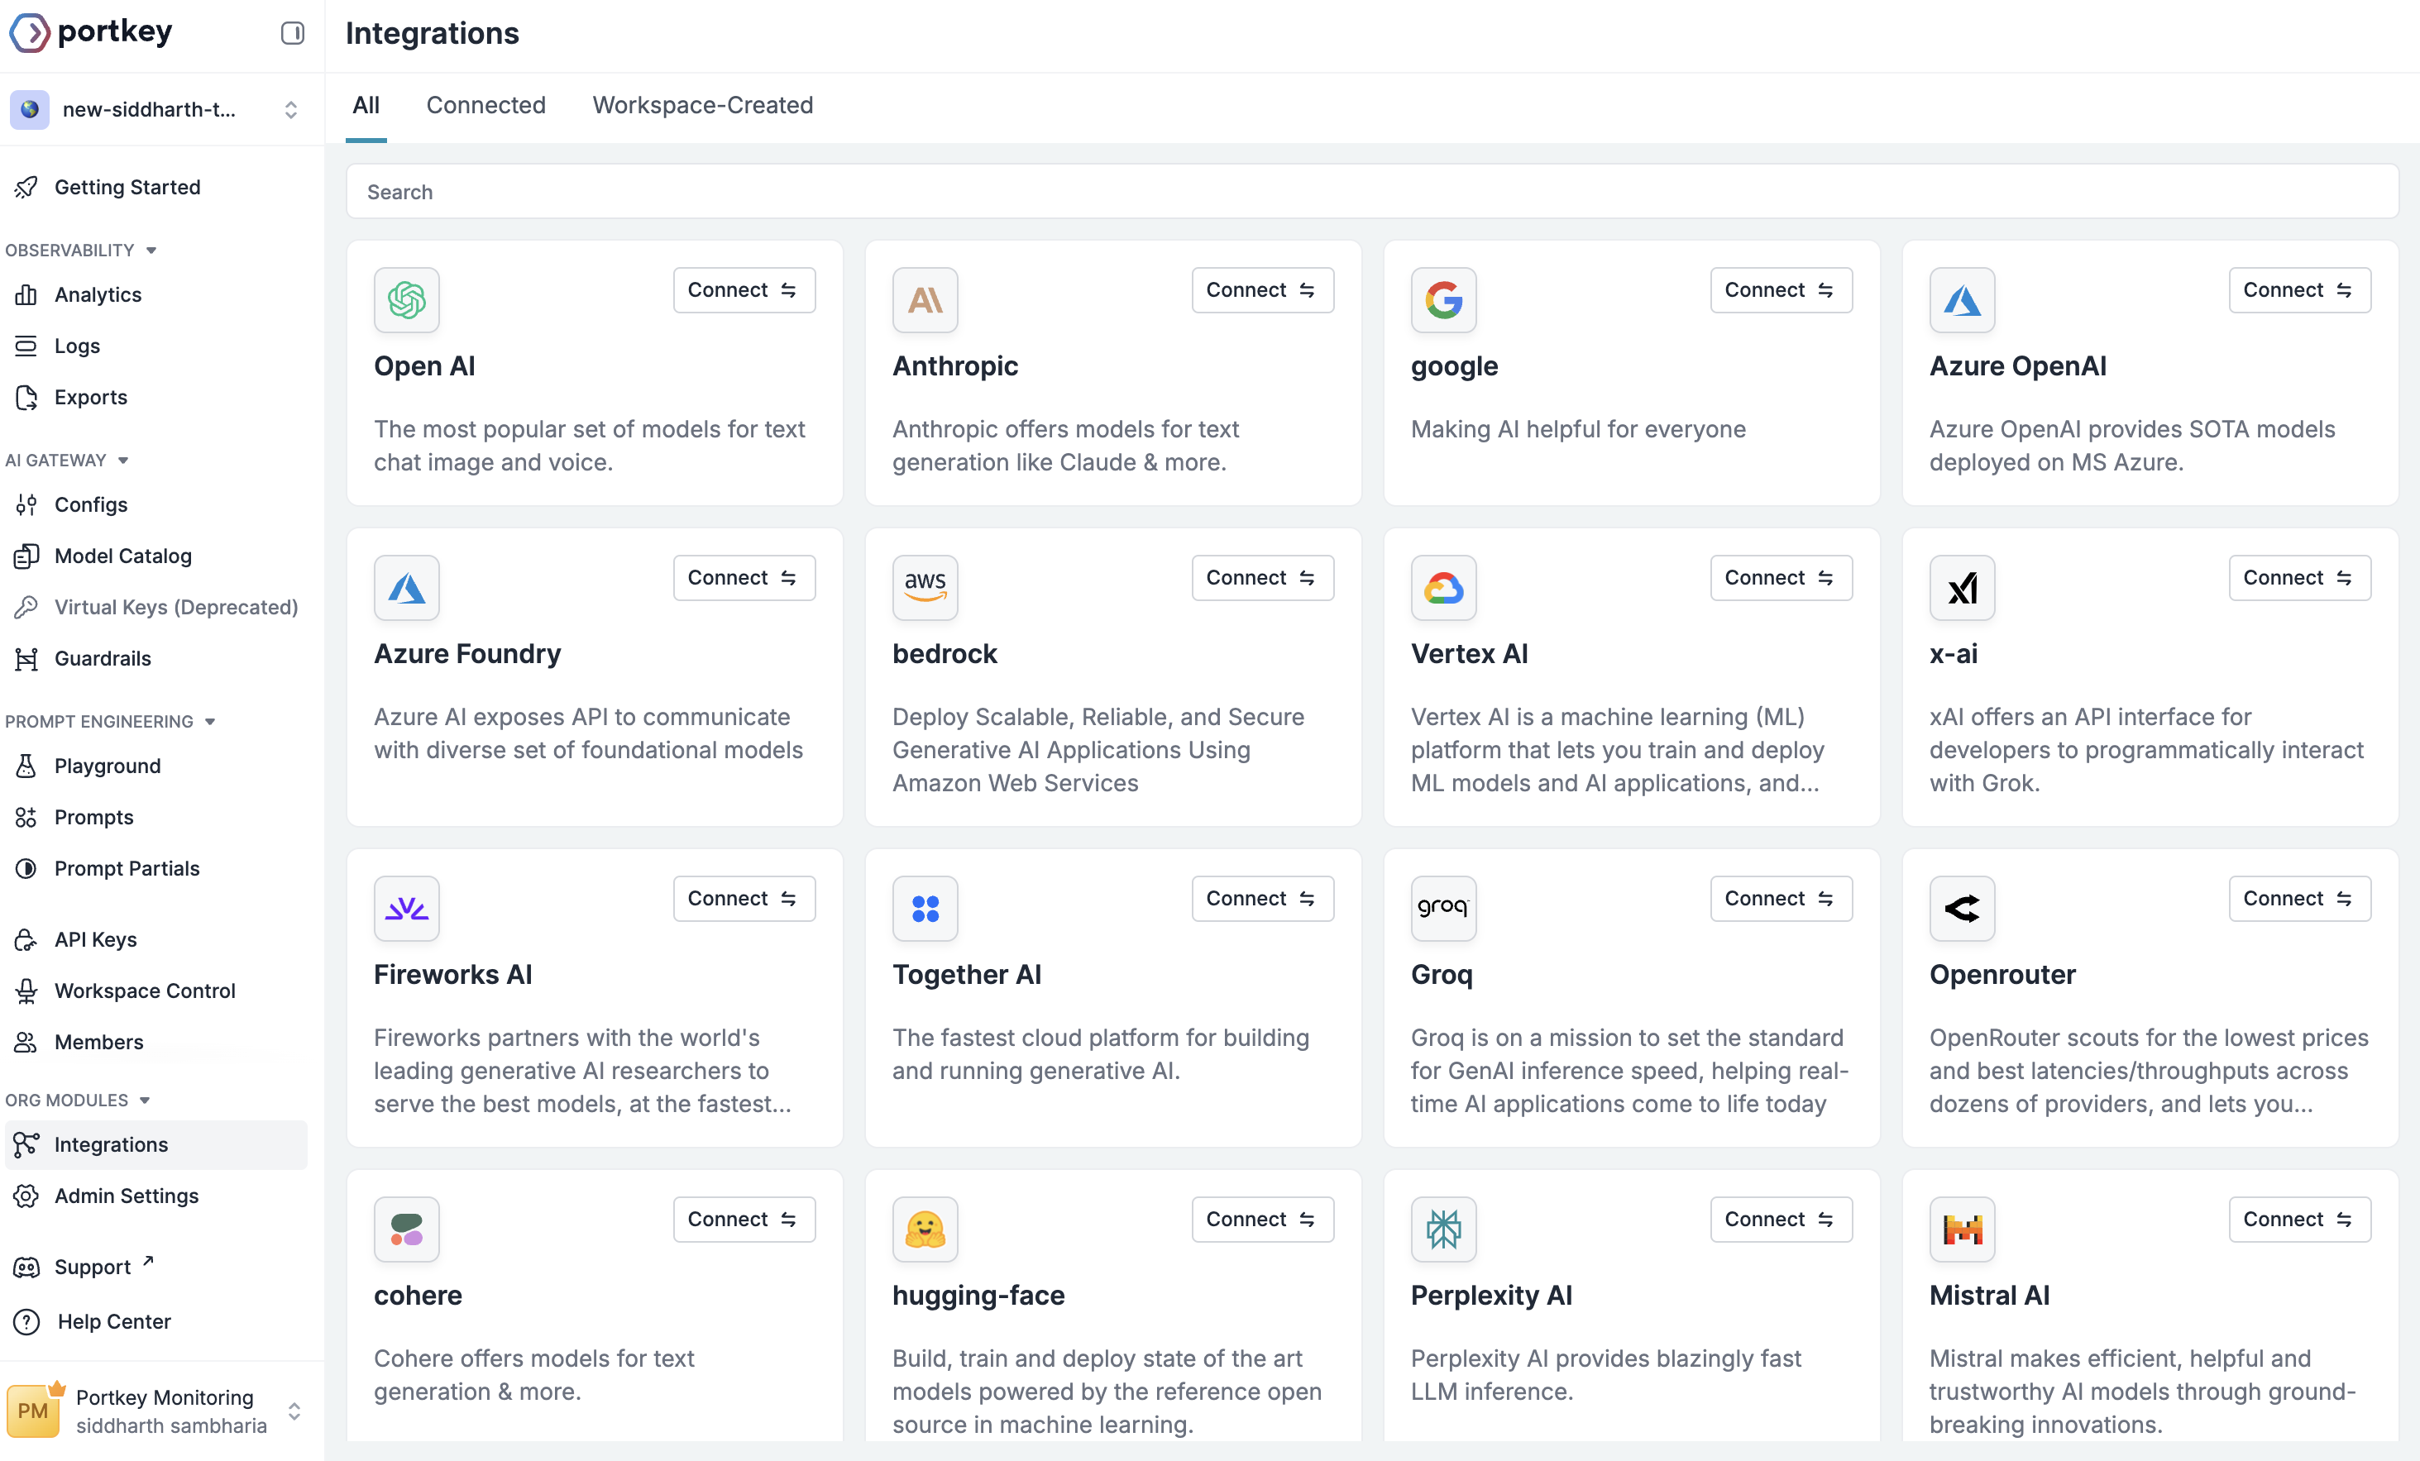The height and width of the screenshot is (1461, 2420).
Task: Open the Exports section
Action: coord(90,398)
